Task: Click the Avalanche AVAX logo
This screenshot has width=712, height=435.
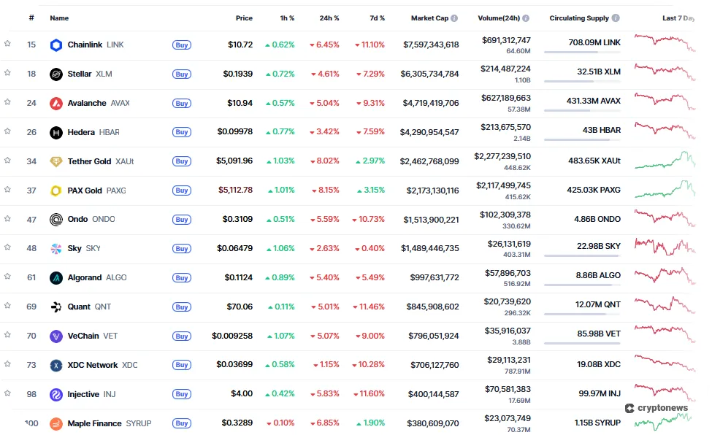Action: point(57,103)
